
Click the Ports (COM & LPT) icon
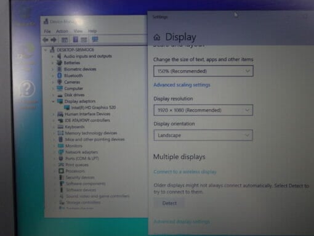pyautogui.click(x=61, y=158)
